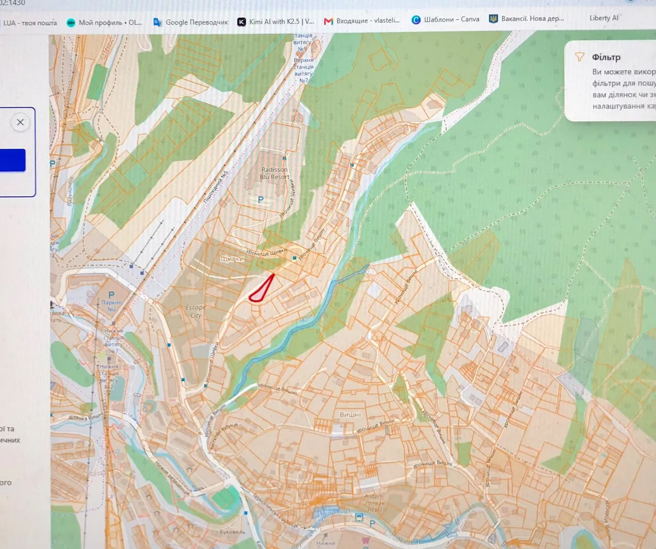Click the blue button in left panel
The image size is (656, 549).
click(x=13, y=160)
